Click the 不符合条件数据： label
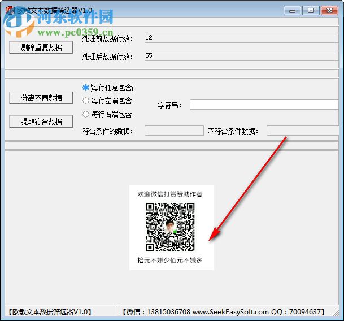 [233, 131]
